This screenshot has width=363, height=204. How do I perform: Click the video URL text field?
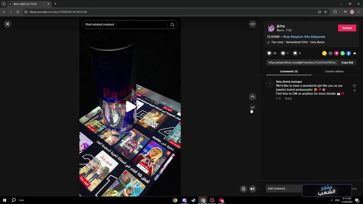tap(302, 63)
